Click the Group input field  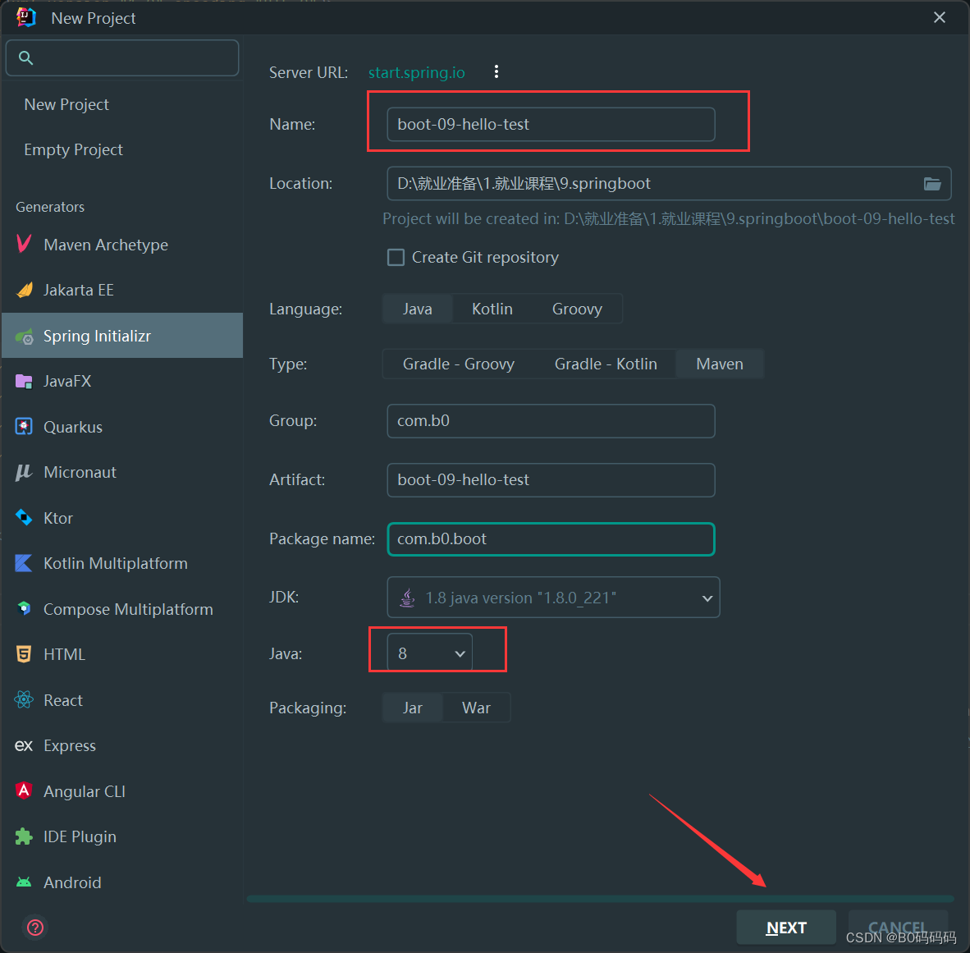[x=551, y=421]
